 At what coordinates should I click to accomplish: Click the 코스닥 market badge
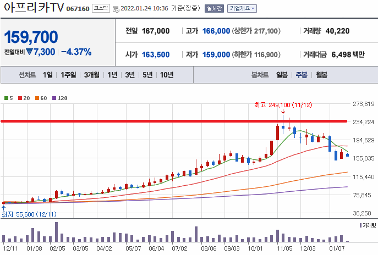[101, 8]
